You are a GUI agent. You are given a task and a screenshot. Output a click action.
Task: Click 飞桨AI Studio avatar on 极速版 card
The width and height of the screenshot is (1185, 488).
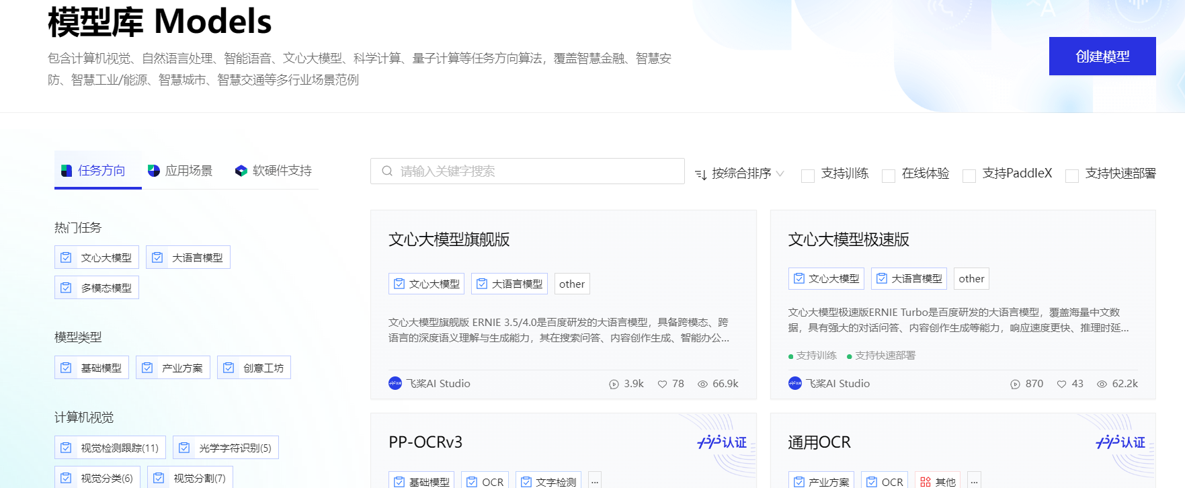pyautogui.click(x=795, y=383)
